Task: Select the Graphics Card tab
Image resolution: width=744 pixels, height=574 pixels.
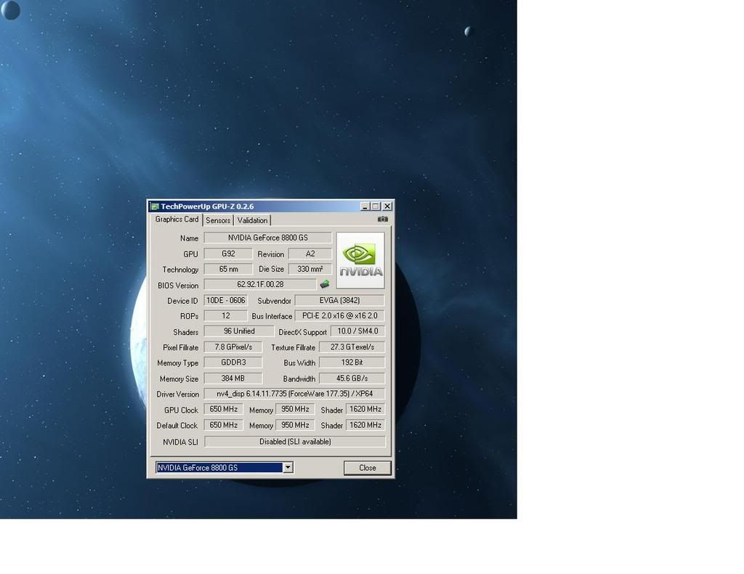Action: (x=177, y=219)
